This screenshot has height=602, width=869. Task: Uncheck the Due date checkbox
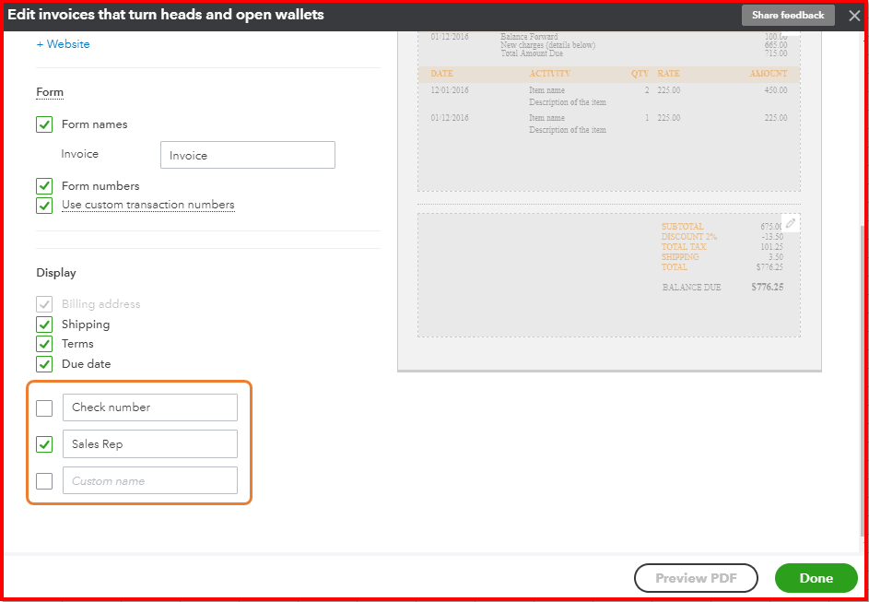pos(44,364)
